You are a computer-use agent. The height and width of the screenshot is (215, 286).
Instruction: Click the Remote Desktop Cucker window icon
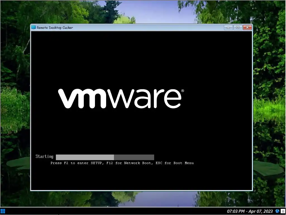pyautogui.click(x=34, y=27)
